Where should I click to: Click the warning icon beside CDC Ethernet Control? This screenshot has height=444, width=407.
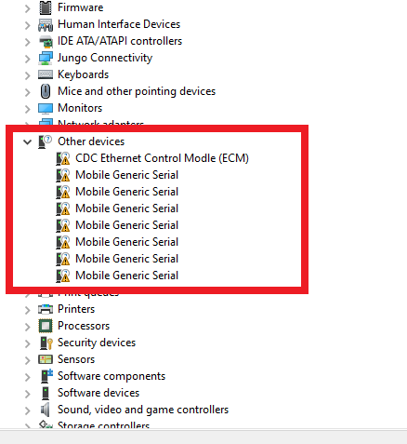[x=63, y=158]
